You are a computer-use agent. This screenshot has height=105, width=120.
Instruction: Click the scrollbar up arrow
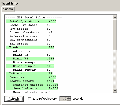pyautogui.click(x=115, y=17)
